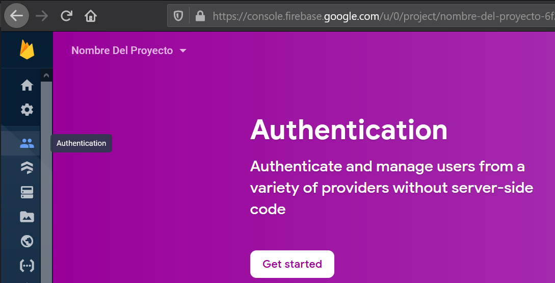Open the Functions icon in the sidebar
Screen dimensions: 555x283
[27, 265]
